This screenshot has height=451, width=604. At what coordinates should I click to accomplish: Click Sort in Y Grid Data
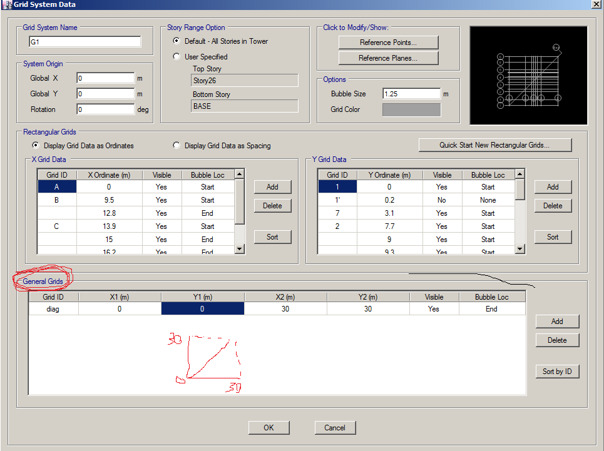point(553,237)
